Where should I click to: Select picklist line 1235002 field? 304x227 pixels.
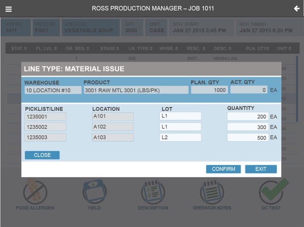[x=45, y=127]
